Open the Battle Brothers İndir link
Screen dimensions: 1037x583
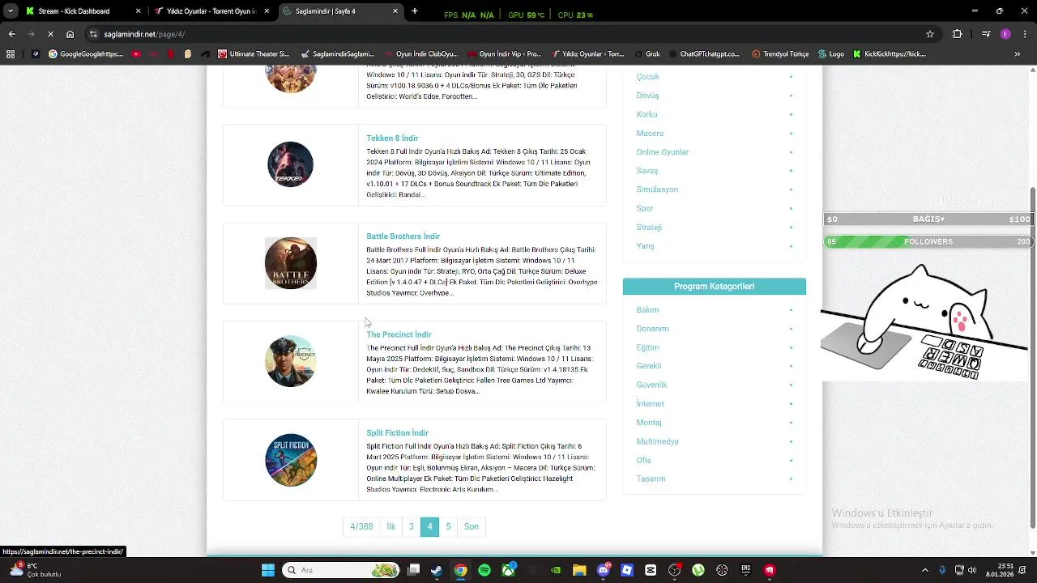coord(403,236)
